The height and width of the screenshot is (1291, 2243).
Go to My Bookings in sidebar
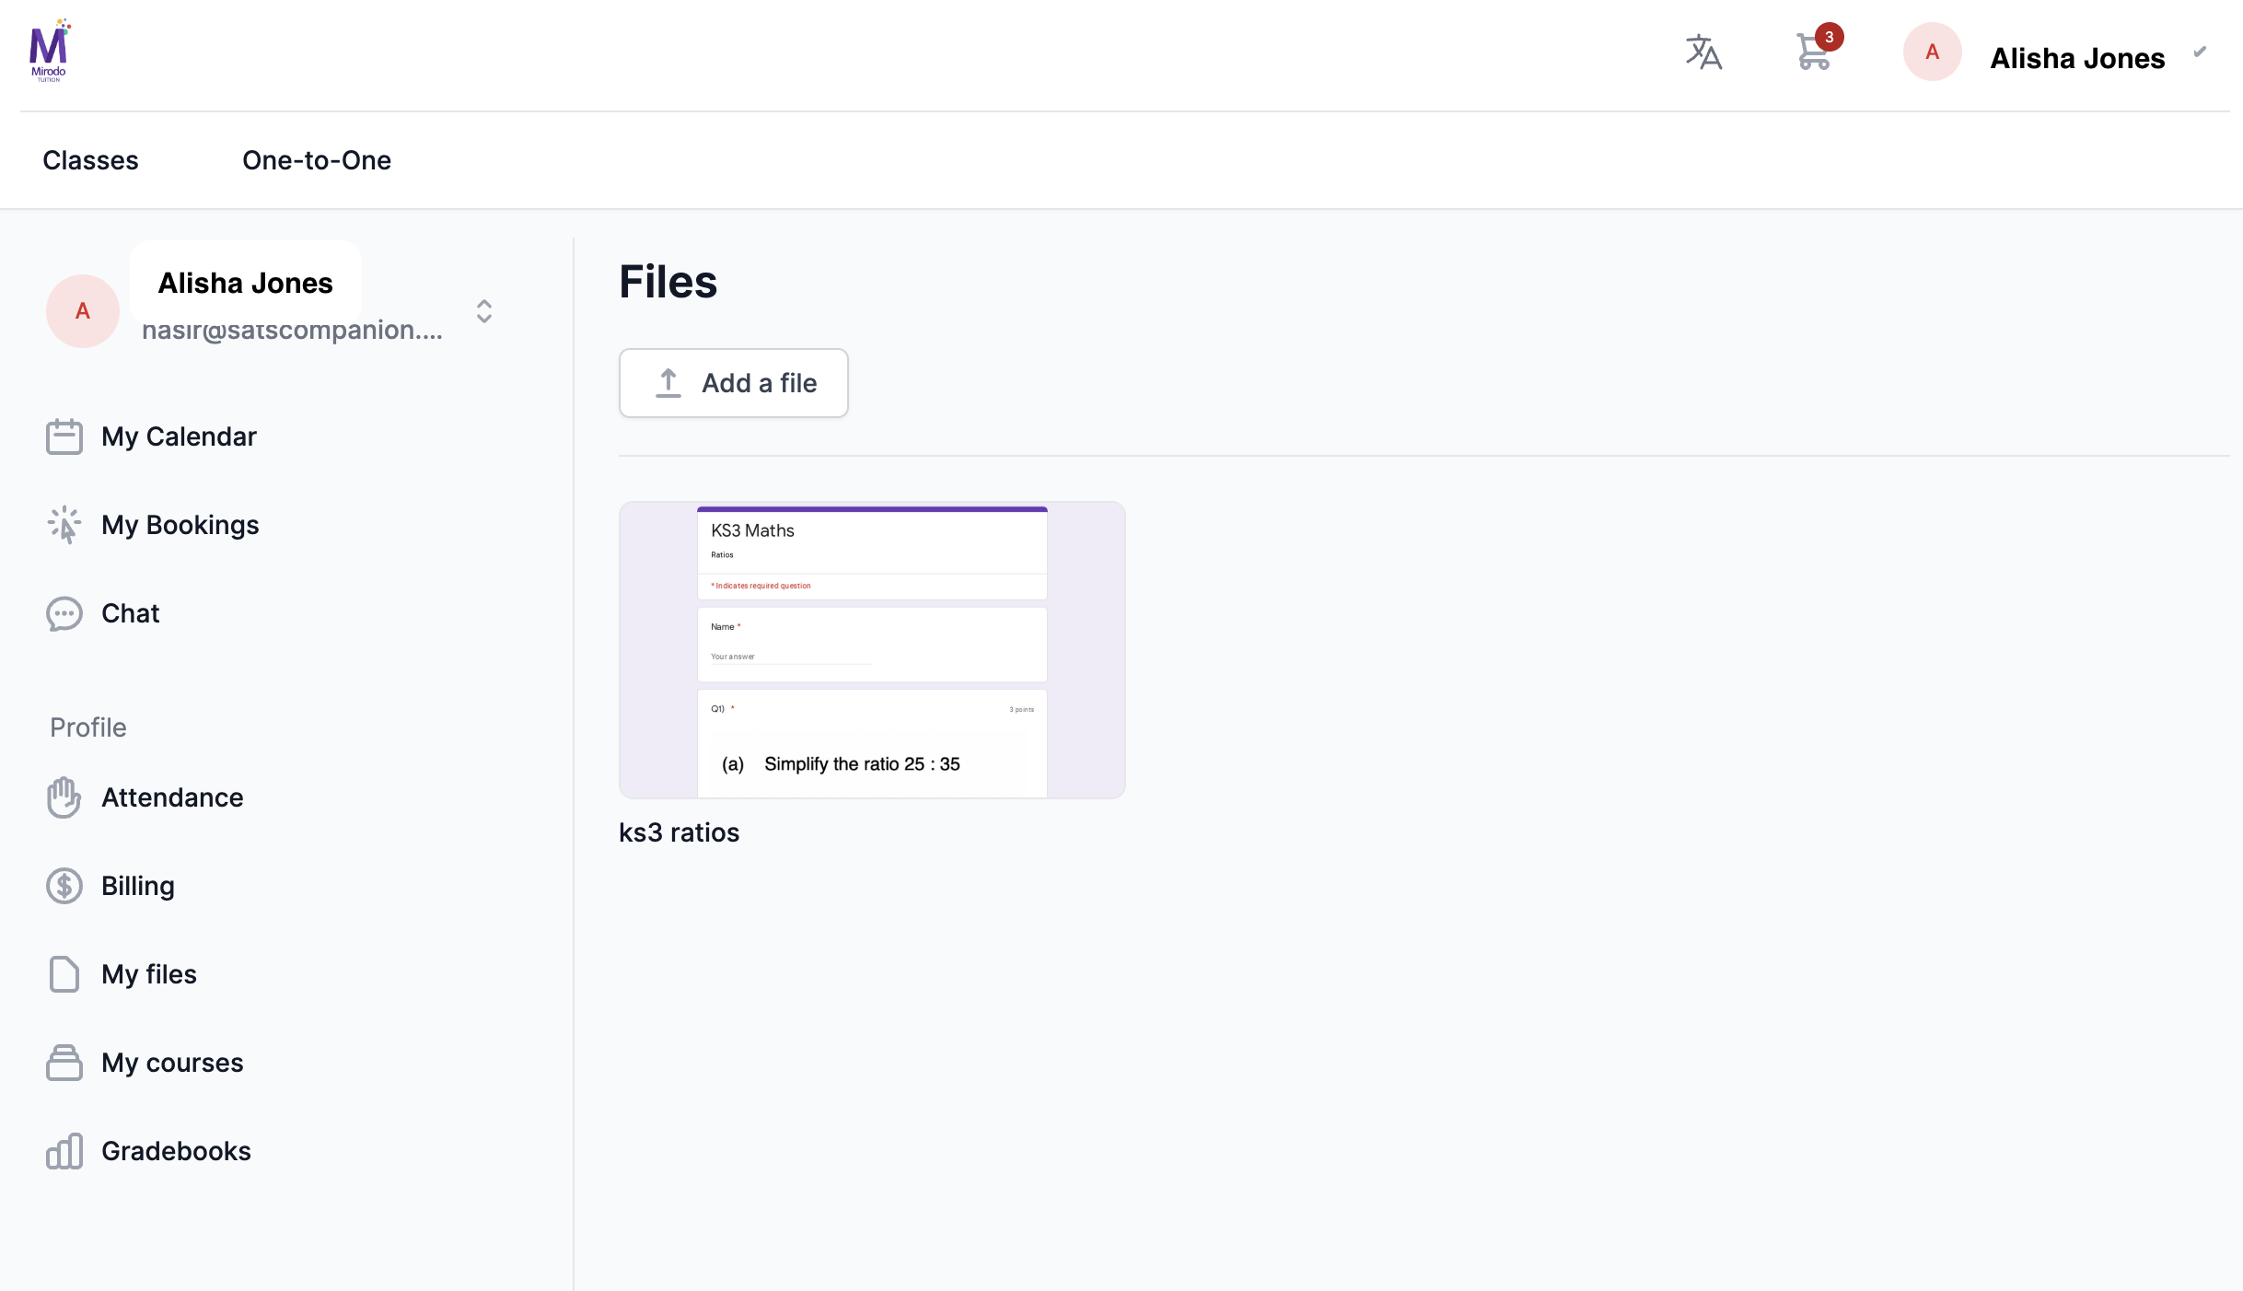click(180, 525)
